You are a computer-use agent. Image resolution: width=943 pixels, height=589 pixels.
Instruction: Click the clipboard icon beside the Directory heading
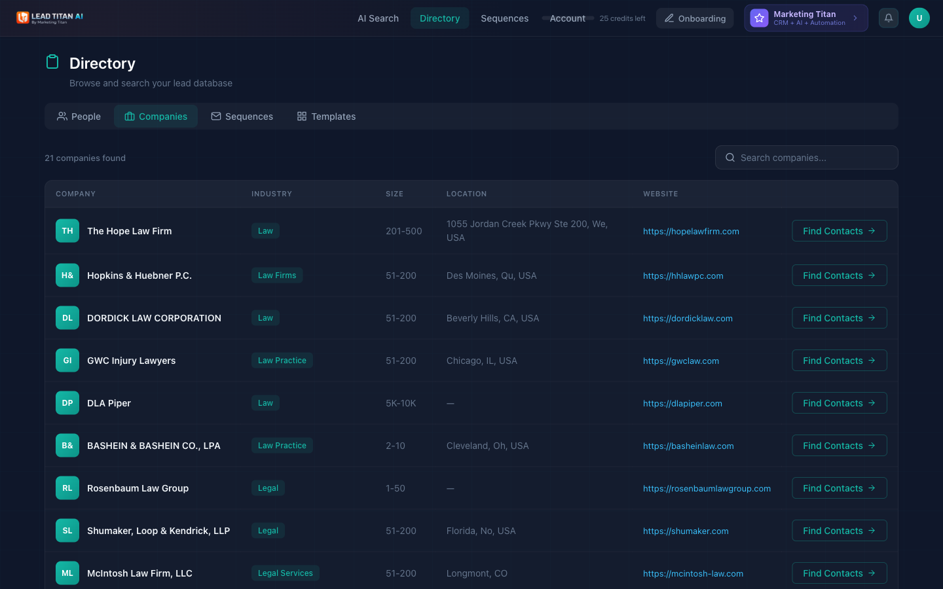(52, 62)
